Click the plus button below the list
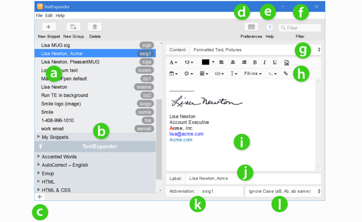The image size is (362, 222). [x=40, y=197]
